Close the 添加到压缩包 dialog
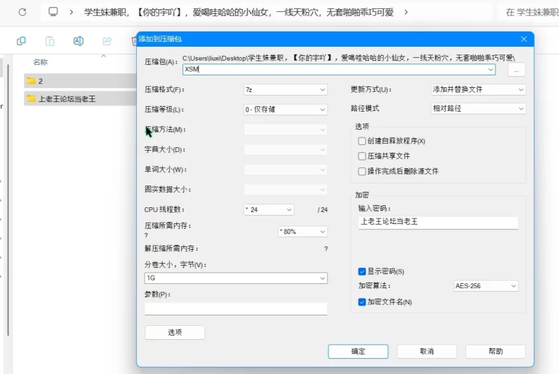 pyautogui.click(x=523, y=39)
